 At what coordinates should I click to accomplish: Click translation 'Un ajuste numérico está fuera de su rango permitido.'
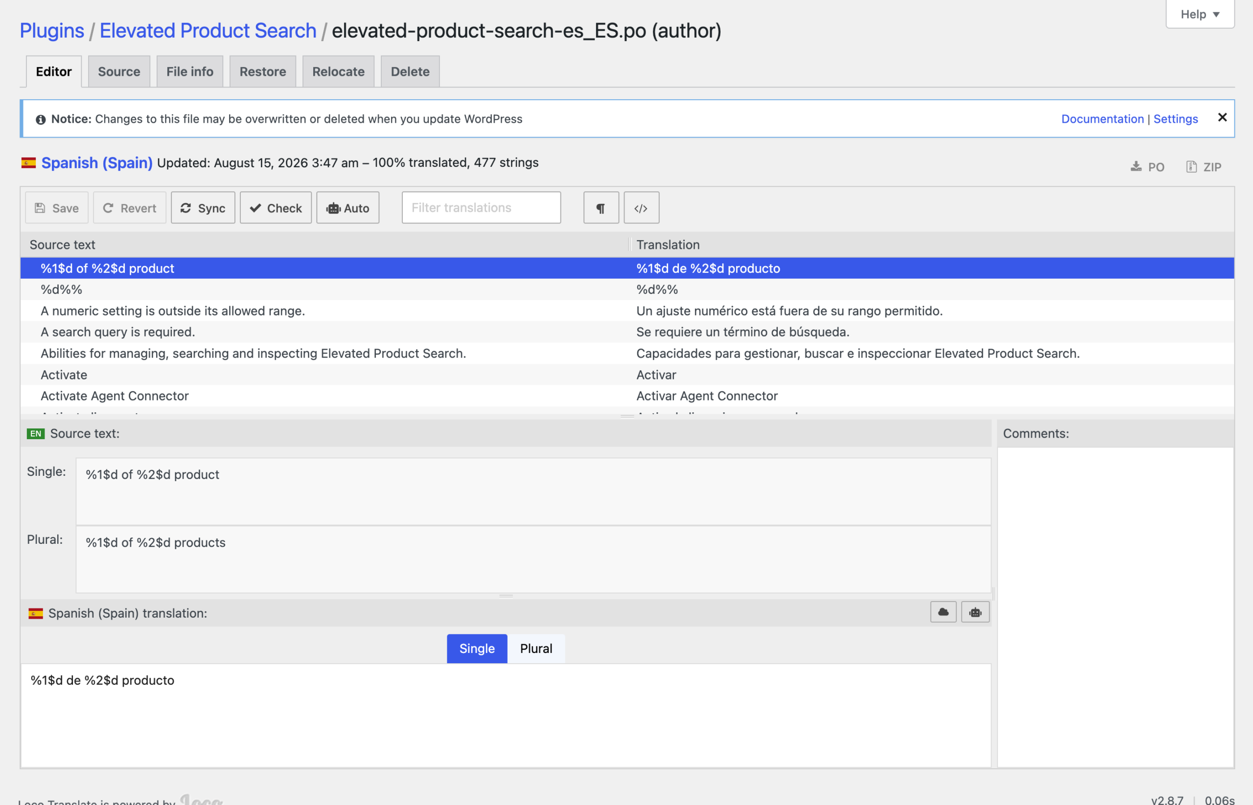(x=789, y=311)
